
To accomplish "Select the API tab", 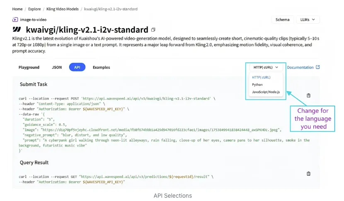I will (x=77, y=67).
